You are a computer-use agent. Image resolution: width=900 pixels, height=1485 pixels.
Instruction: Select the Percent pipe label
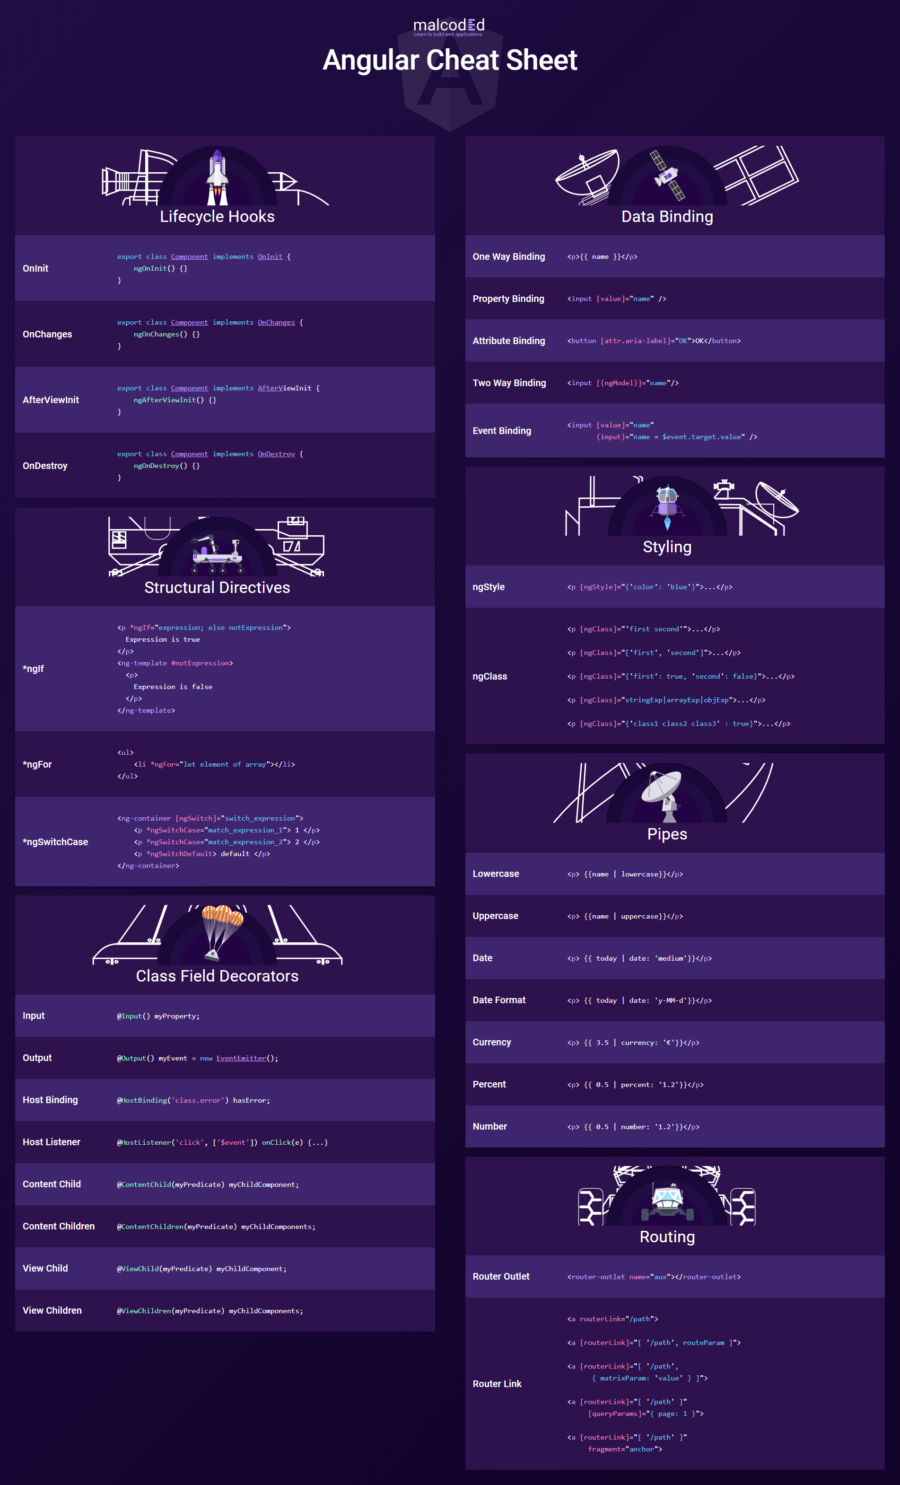489,1085
